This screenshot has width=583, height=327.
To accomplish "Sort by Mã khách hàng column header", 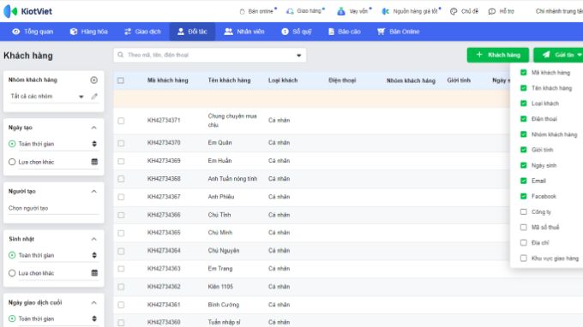I will tap(168, 80).
